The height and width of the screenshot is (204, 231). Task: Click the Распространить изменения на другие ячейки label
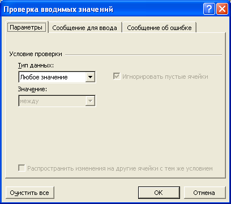click(120, 168)
